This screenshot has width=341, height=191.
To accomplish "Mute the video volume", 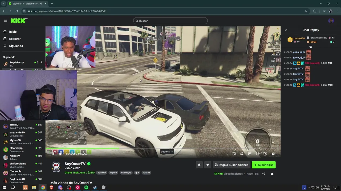I will point(61,154).
